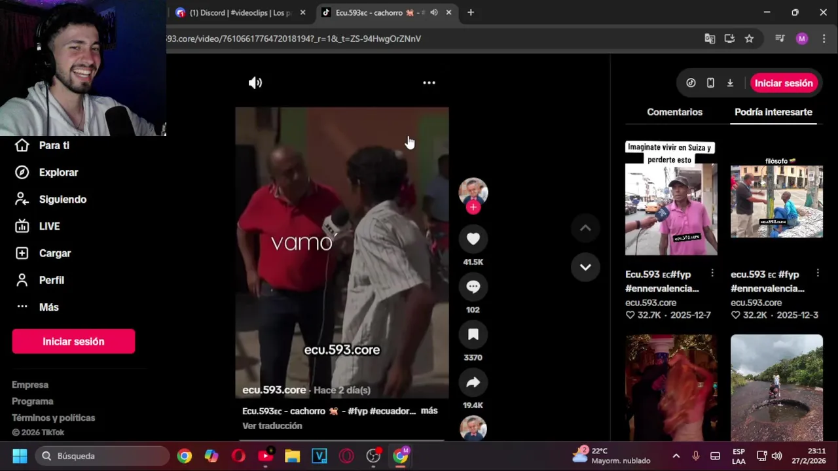Viewport: 838px width, 471px height.
Task: Click the top-right Iniciar sesión button
Action: point(784,83)
